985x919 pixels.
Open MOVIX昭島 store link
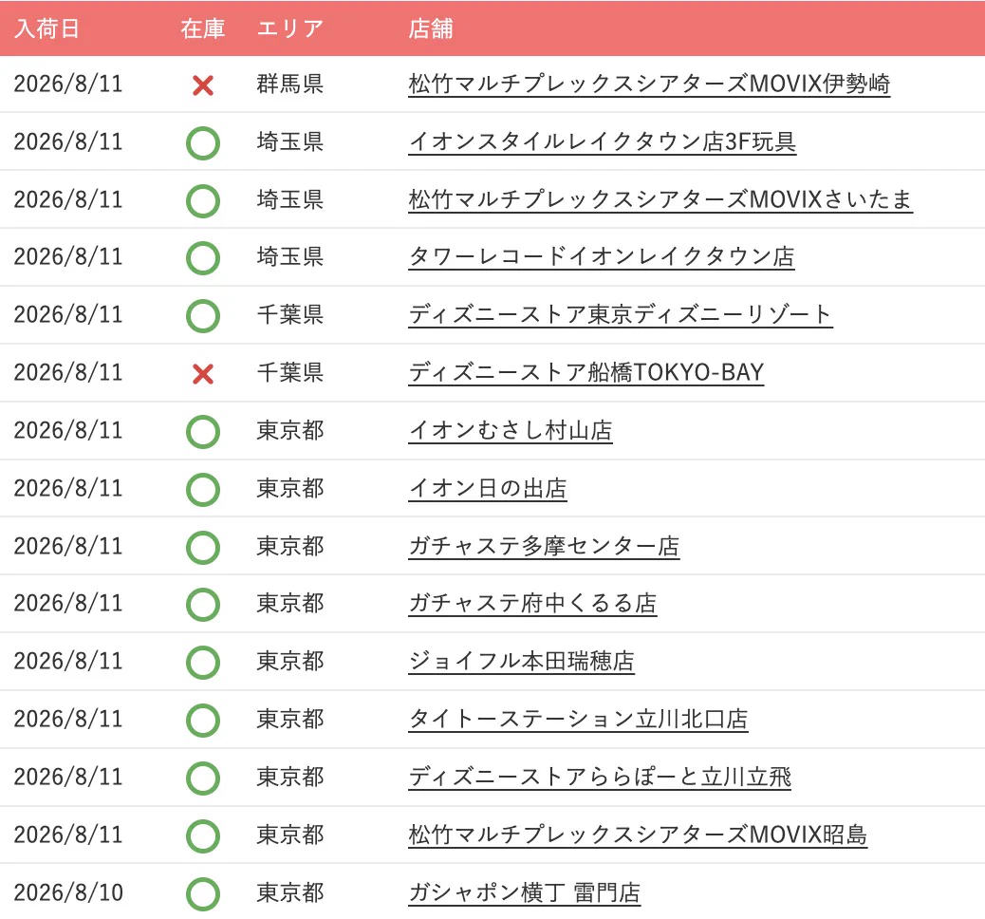pos(638,835)
